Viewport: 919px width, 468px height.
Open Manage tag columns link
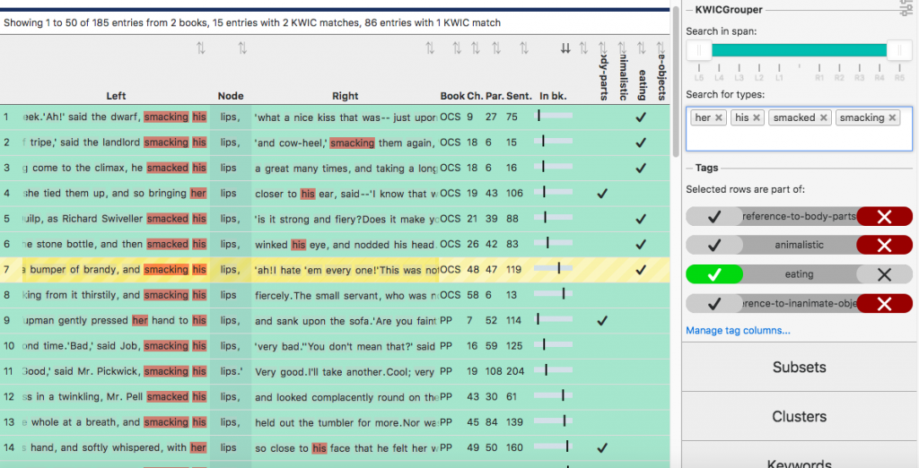coord(738,331)
